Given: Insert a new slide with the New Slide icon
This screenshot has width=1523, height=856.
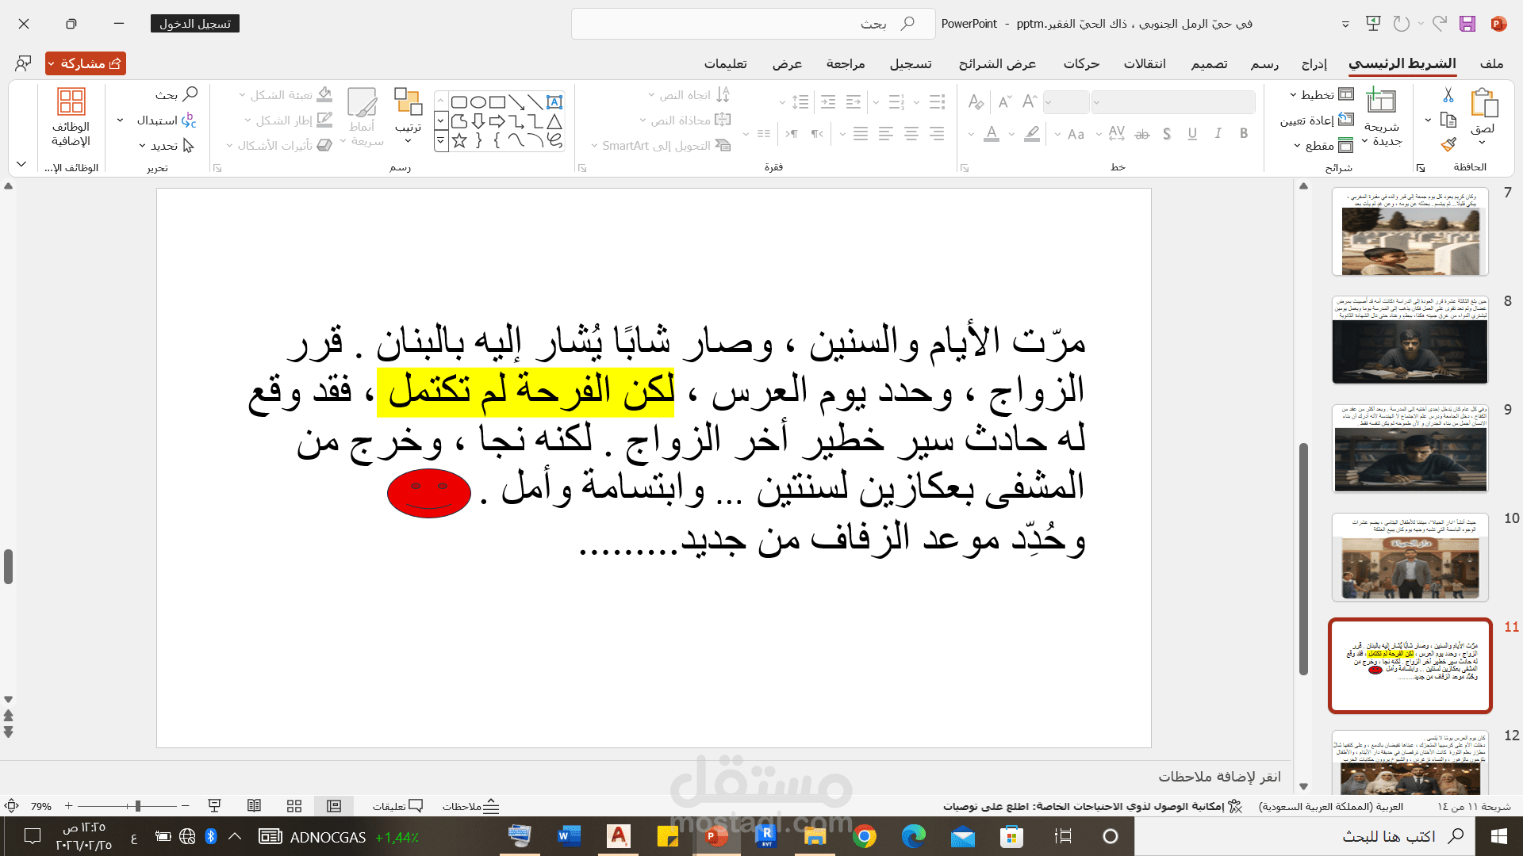Looking at the screenshot, I should 1381,101.
